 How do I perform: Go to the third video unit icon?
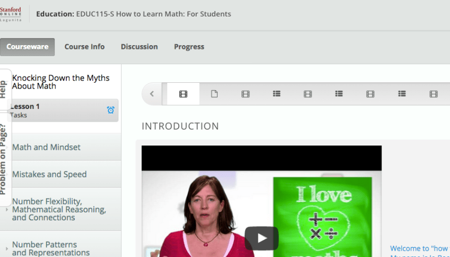click(x=308, y=94)
